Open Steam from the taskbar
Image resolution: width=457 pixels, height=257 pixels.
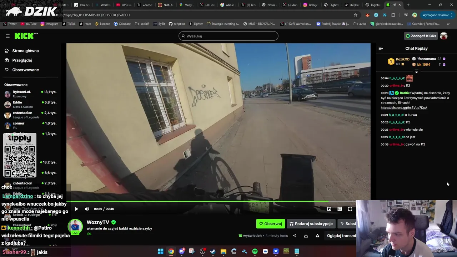pos(213,252)
